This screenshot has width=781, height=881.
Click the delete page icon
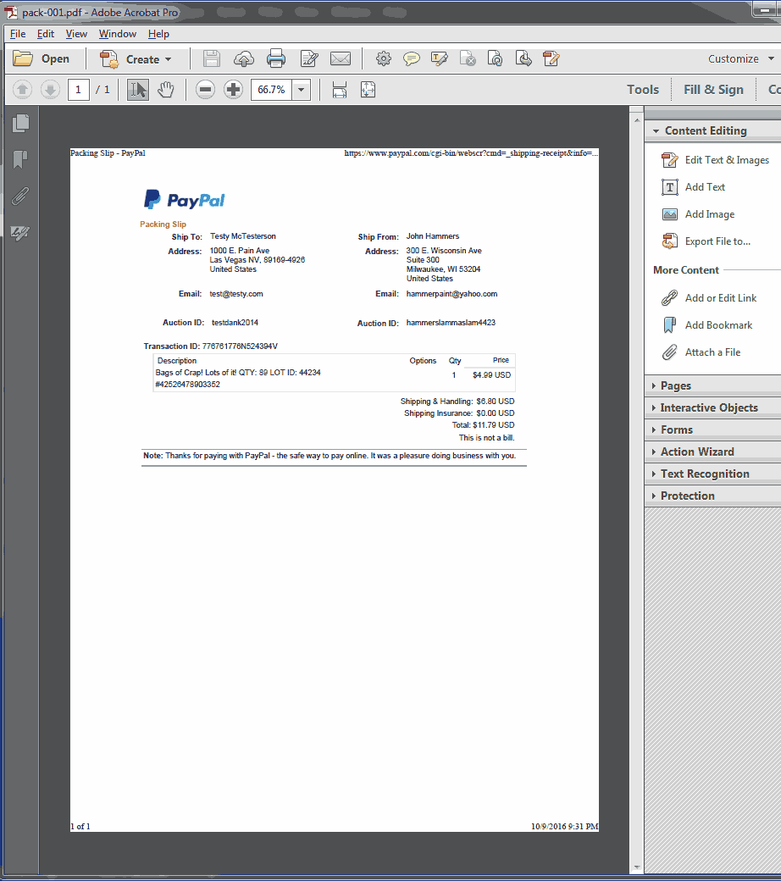coord(468,58)
